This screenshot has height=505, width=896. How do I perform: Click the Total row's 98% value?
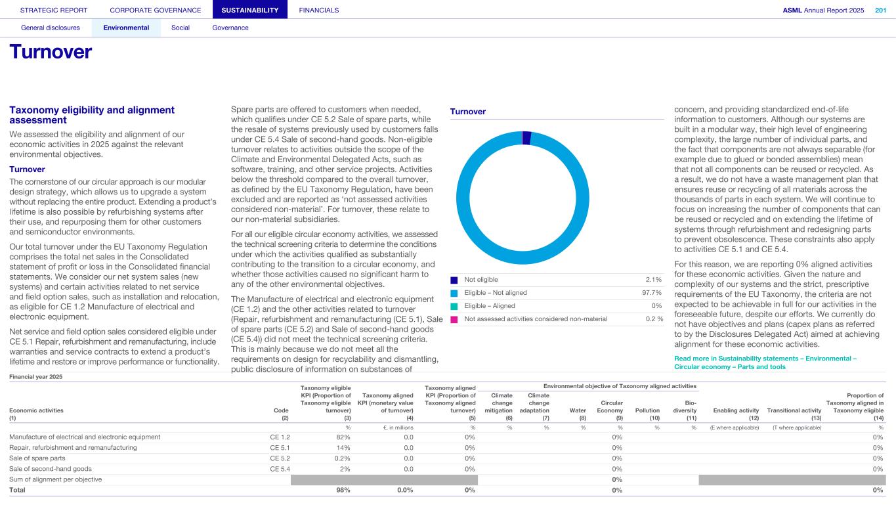pos(343,490)
